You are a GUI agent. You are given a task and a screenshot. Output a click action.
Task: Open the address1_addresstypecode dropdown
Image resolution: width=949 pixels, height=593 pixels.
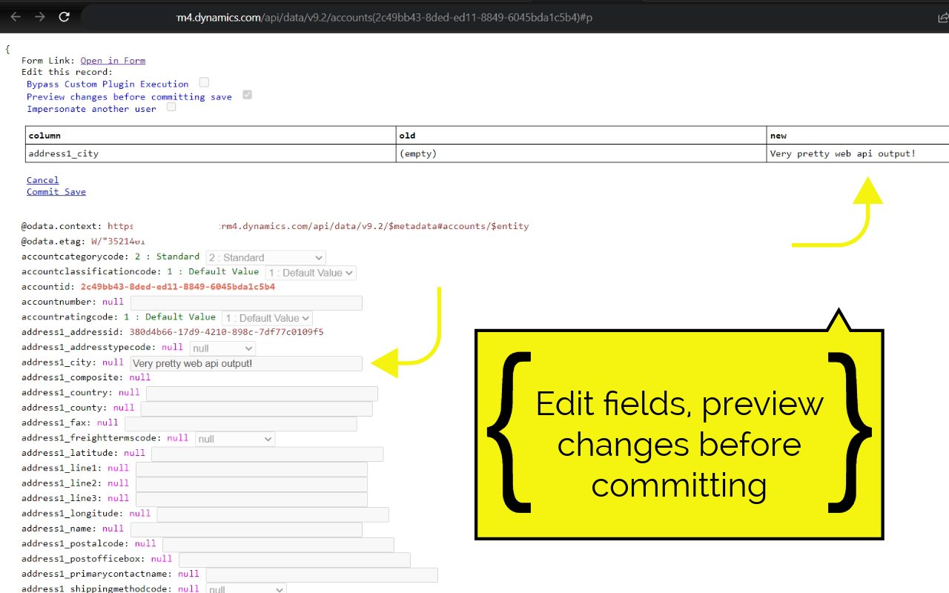222,348
